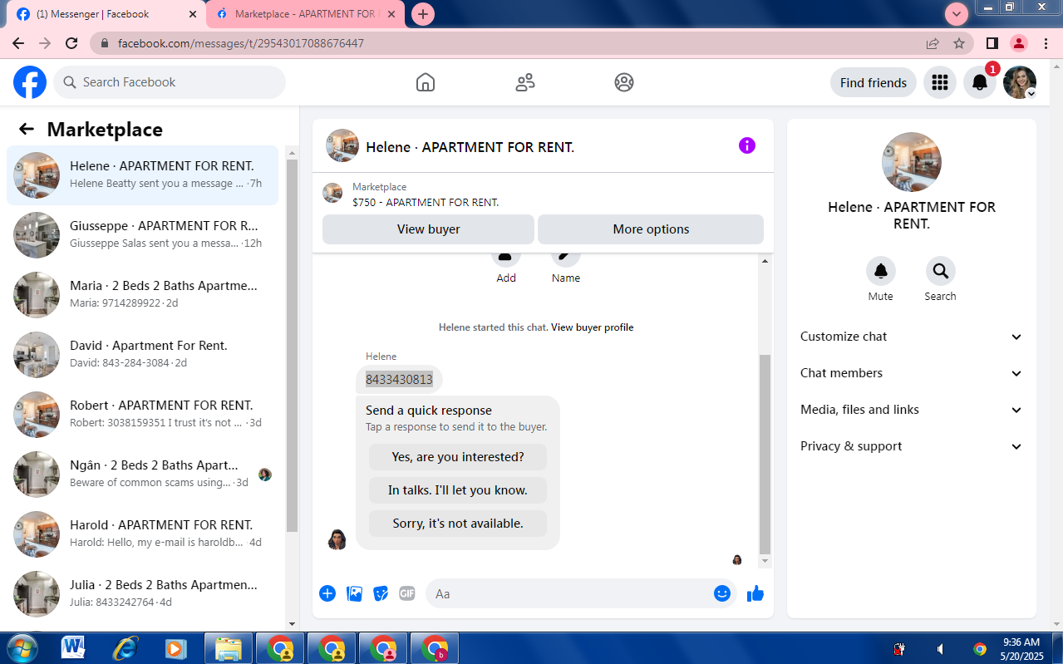Image resolution: width=1063 pixels, height=664 pixels.
Task: Click the More options button
Action: point(651,229)
